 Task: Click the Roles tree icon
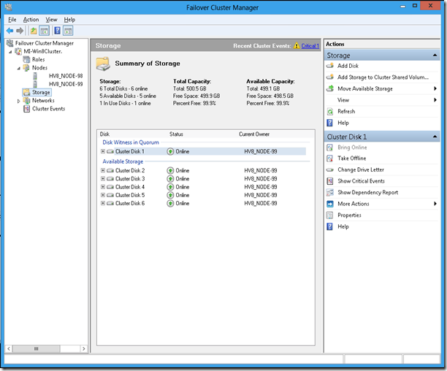point(26,60)
